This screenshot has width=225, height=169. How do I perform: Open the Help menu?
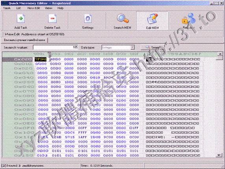[60, 8]
